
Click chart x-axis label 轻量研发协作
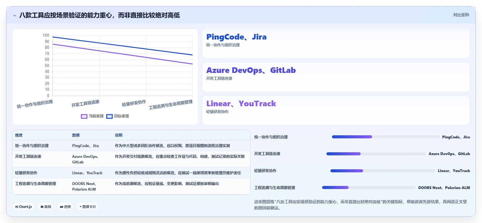(x=134, y=103)
